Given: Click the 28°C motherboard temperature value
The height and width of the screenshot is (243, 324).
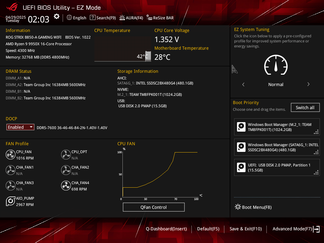Looking at the screenshot, I should click(x=162, y=57).
